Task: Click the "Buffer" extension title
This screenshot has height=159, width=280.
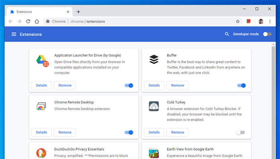Action: coord(172,55)
